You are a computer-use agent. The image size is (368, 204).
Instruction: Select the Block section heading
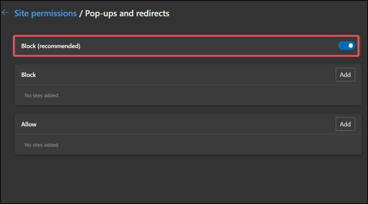[x=29, y=75]
